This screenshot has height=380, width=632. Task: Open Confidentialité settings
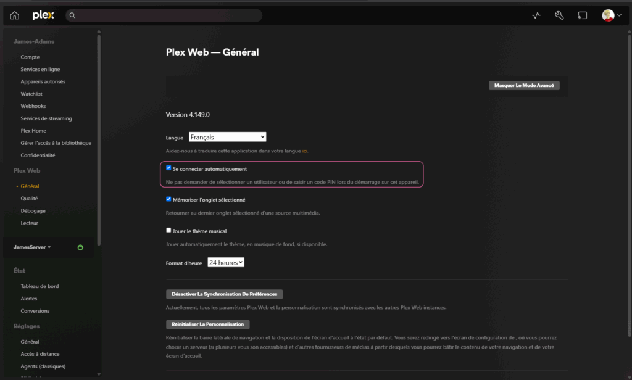(x=38, y=155)
